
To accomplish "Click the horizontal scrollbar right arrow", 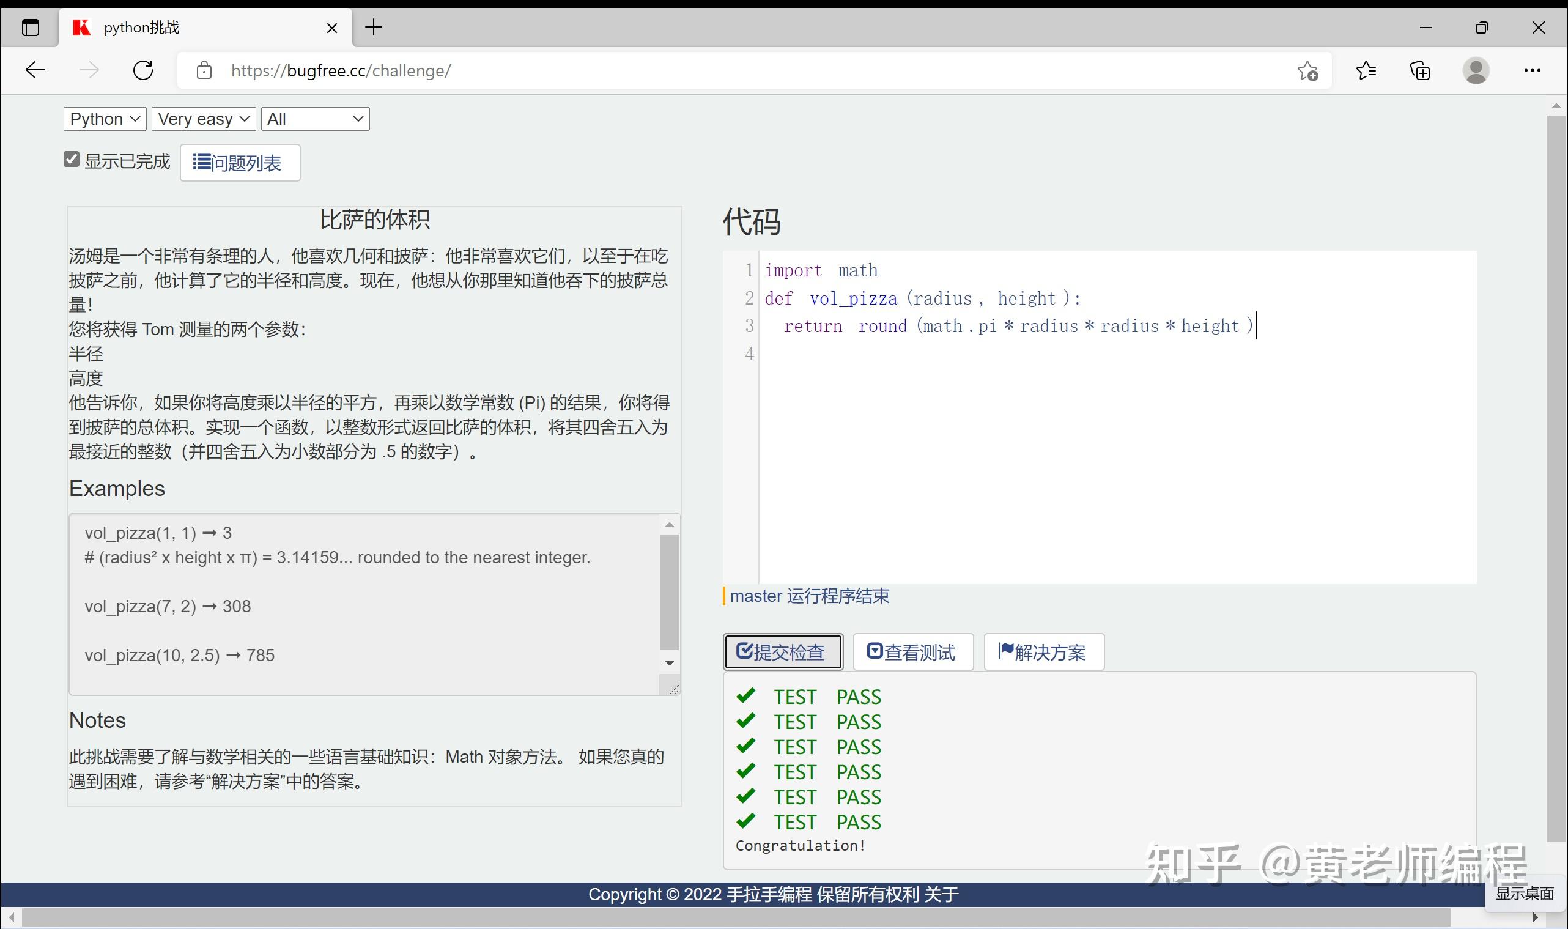I will pos(1534,918).
